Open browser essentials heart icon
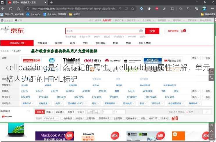 (196, 8)
